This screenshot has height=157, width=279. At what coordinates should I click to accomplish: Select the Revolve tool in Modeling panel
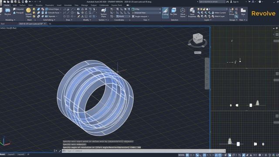7,12
